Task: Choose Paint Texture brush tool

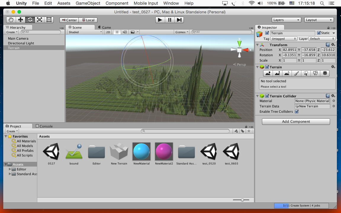Action: [296, 73]
